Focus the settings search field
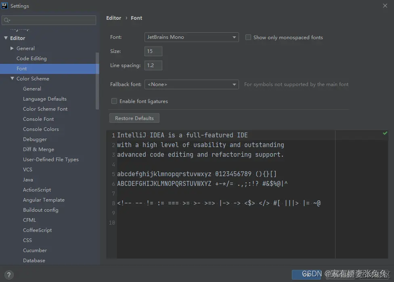The image size is (394, 282). [x=49, y=20]
